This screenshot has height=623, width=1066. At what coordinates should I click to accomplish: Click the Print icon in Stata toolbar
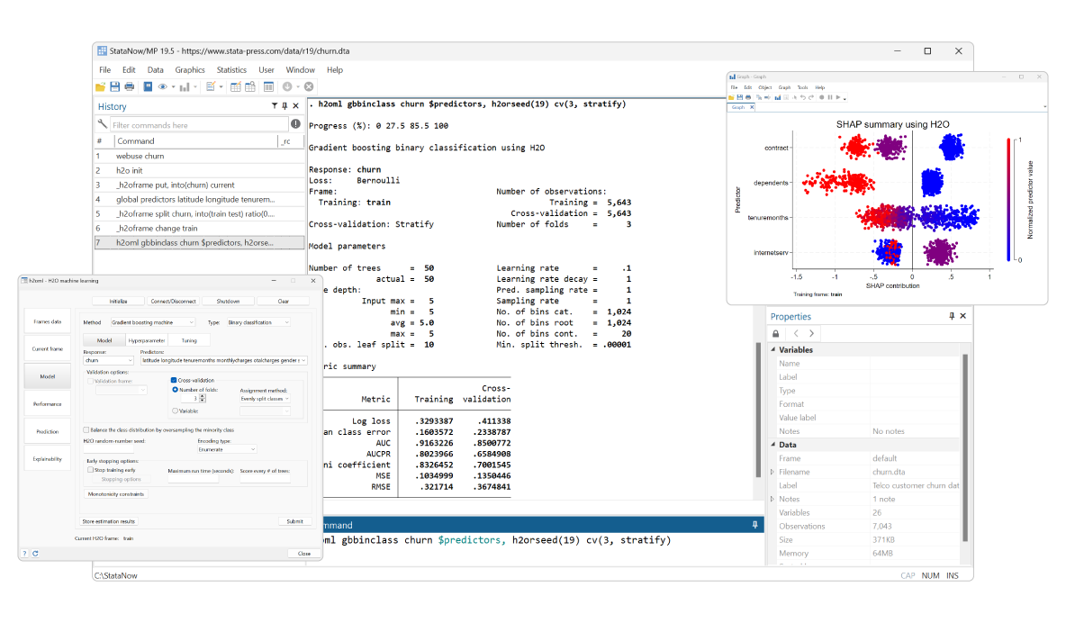pos(130,86)
